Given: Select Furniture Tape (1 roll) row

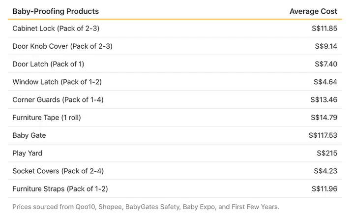Looking at the screenshot, I should [47, 118].
